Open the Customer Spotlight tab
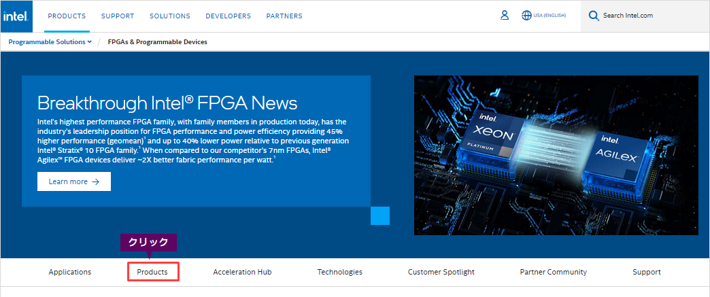 pos(441,272)
